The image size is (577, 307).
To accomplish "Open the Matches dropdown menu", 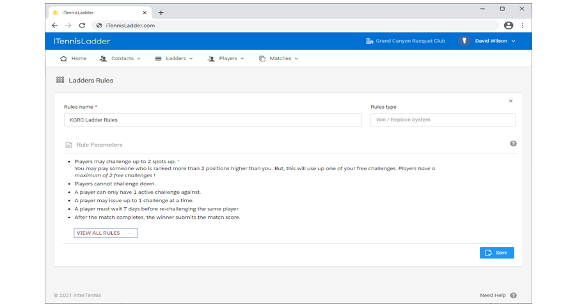I will pyautogui.click(x=278, y=58).
